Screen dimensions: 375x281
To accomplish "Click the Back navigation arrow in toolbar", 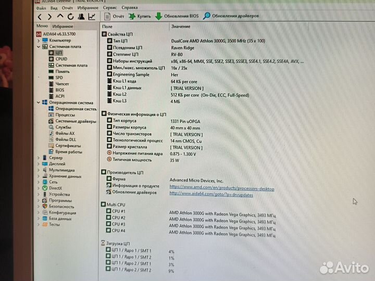I will coord(41,17).
